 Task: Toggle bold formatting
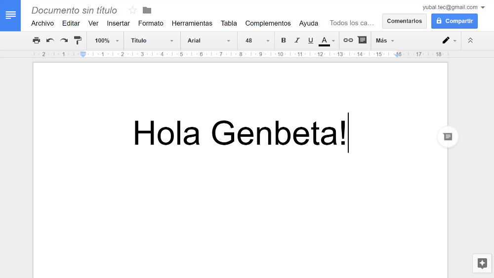point(283,40)
